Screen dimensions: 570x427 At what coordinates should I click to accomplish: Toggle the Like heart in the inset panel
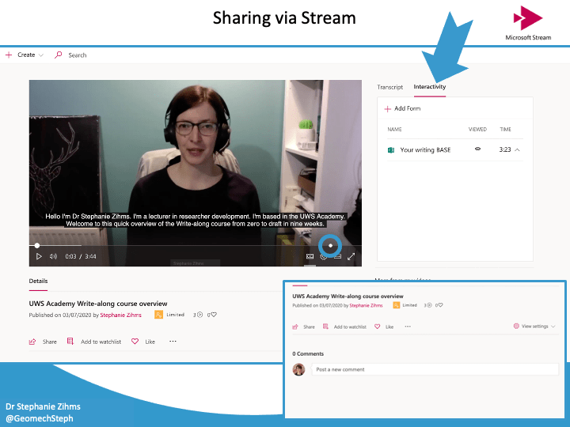(378, 327)
